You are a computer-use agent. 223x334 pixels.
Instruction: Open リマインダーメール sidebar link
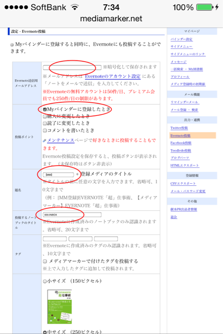(x=185, y=102)
